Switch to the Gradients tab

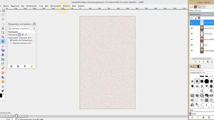tap(199, 66)
